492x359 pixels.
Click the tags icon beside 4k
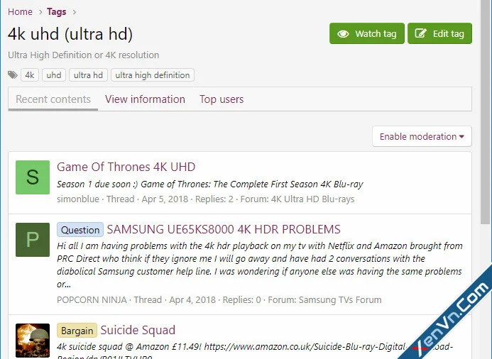pyautogui.click(x=13, y=75)
